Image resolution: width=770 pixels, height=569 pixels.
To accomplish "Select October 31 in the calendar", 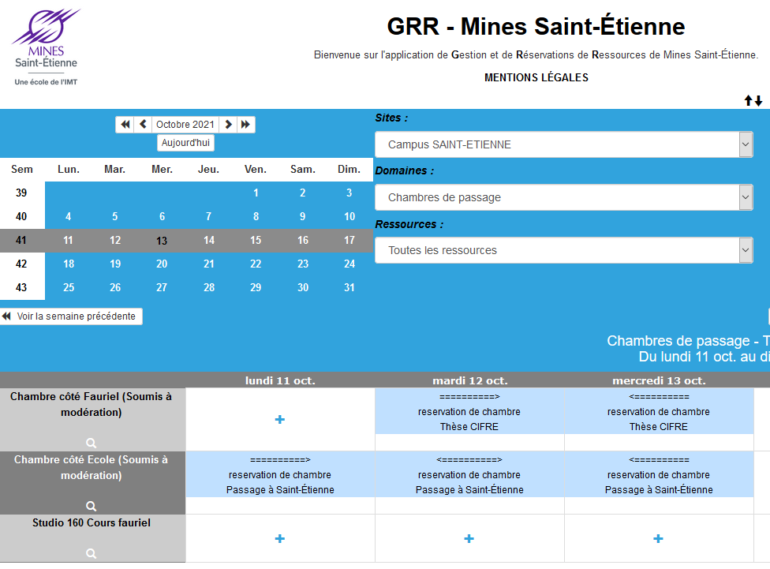I will 349,287.
